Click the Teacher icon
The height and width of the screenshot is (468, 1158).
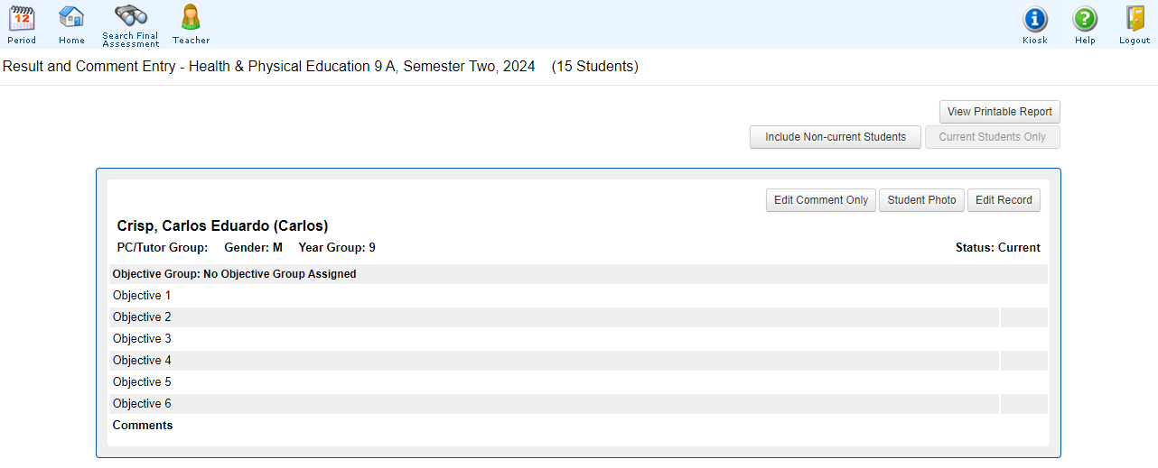(x=191, y=18)
